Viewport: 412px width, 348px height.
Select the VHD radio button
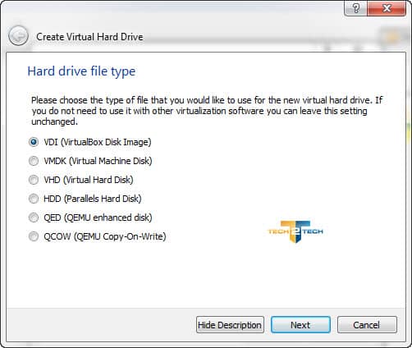[x=34, y=180]
